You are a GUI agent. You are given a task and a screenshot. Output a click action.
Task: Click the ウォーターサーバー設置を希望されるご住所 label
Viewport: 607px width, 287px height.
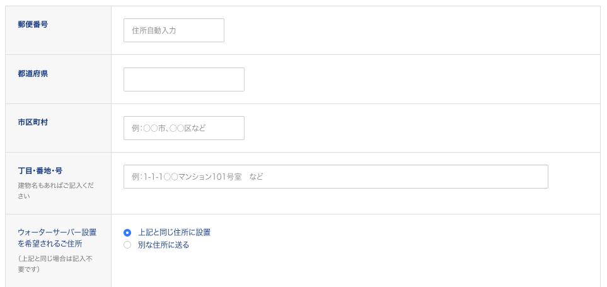(57, 238)
